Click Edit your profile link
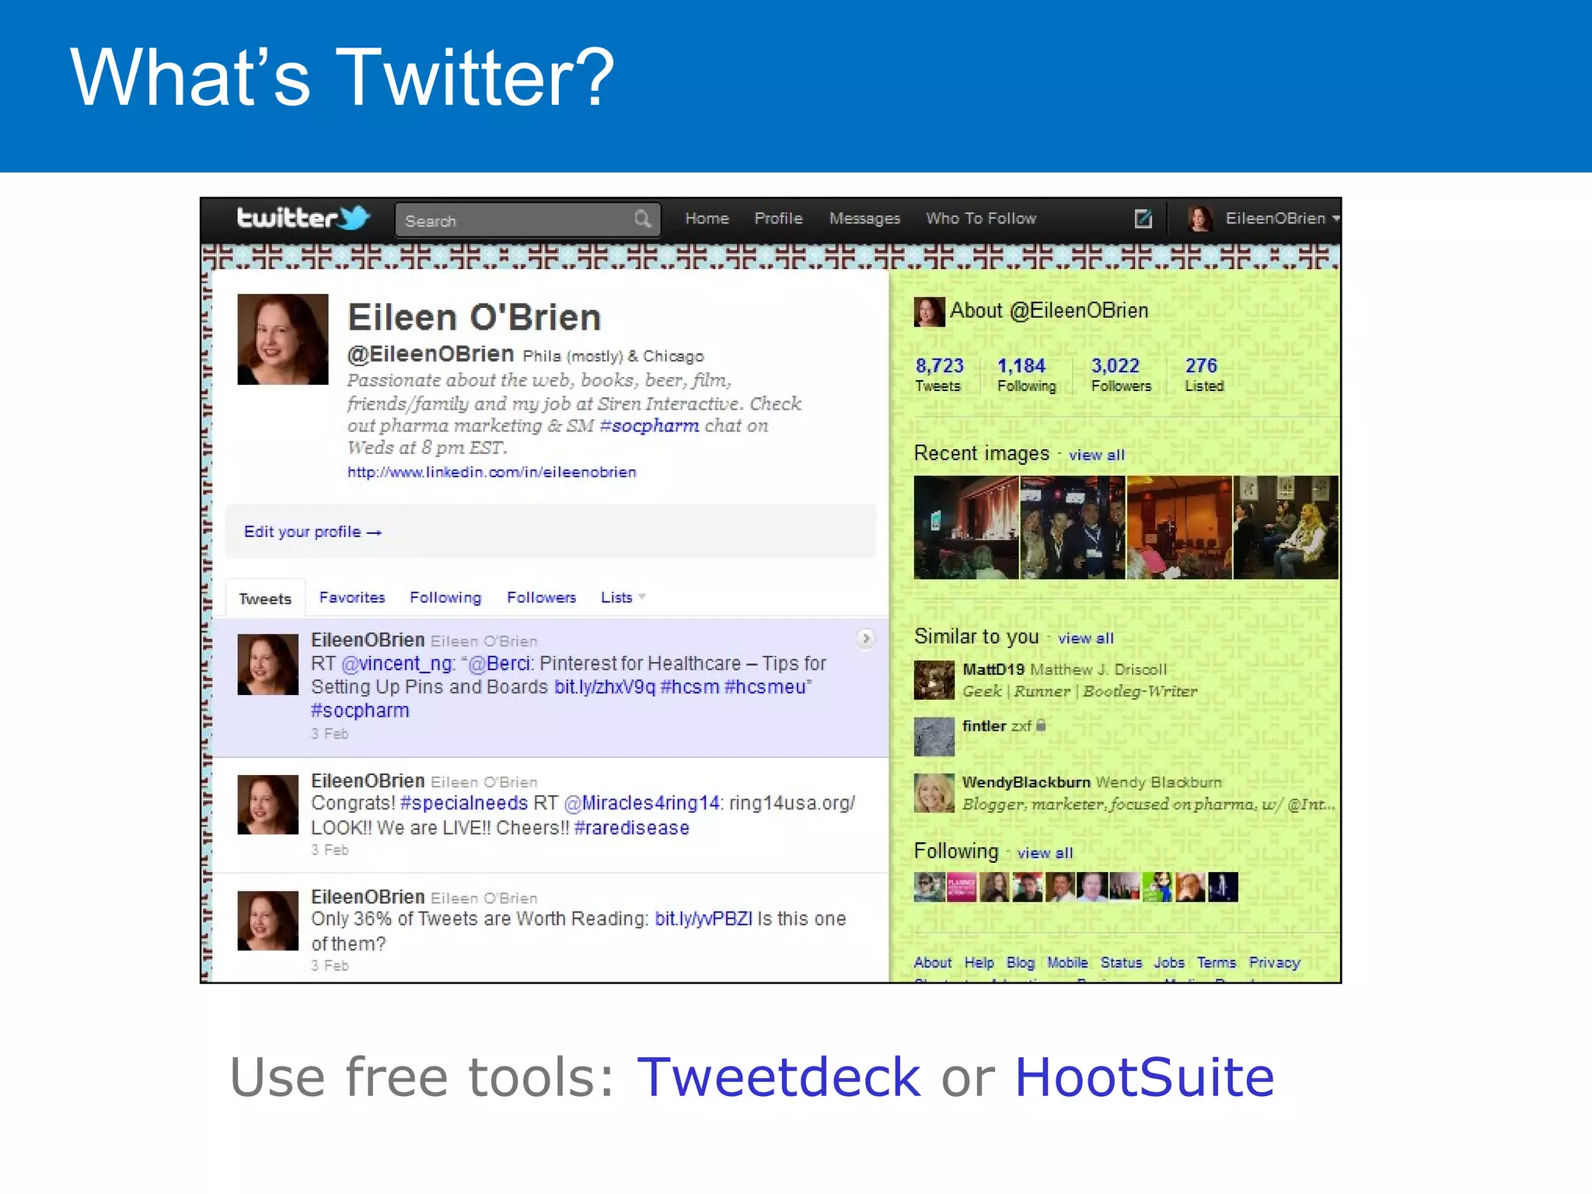 (312, 532)
